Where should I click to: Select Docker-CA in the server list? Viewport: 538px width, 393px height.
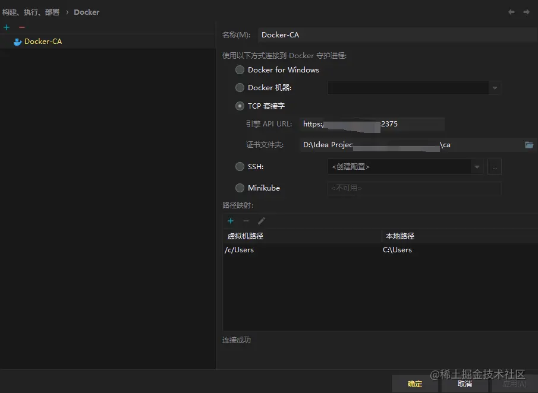[108, 42]
